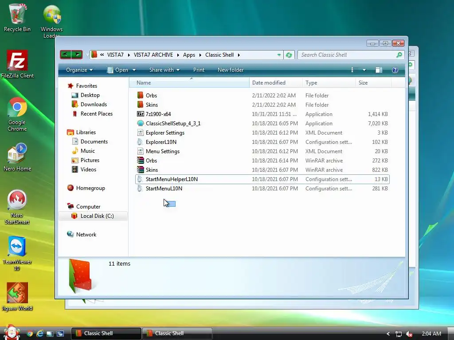454x340 pixels.
Task: Refresh the Classic Shell folder view
Action: (289, 55)
